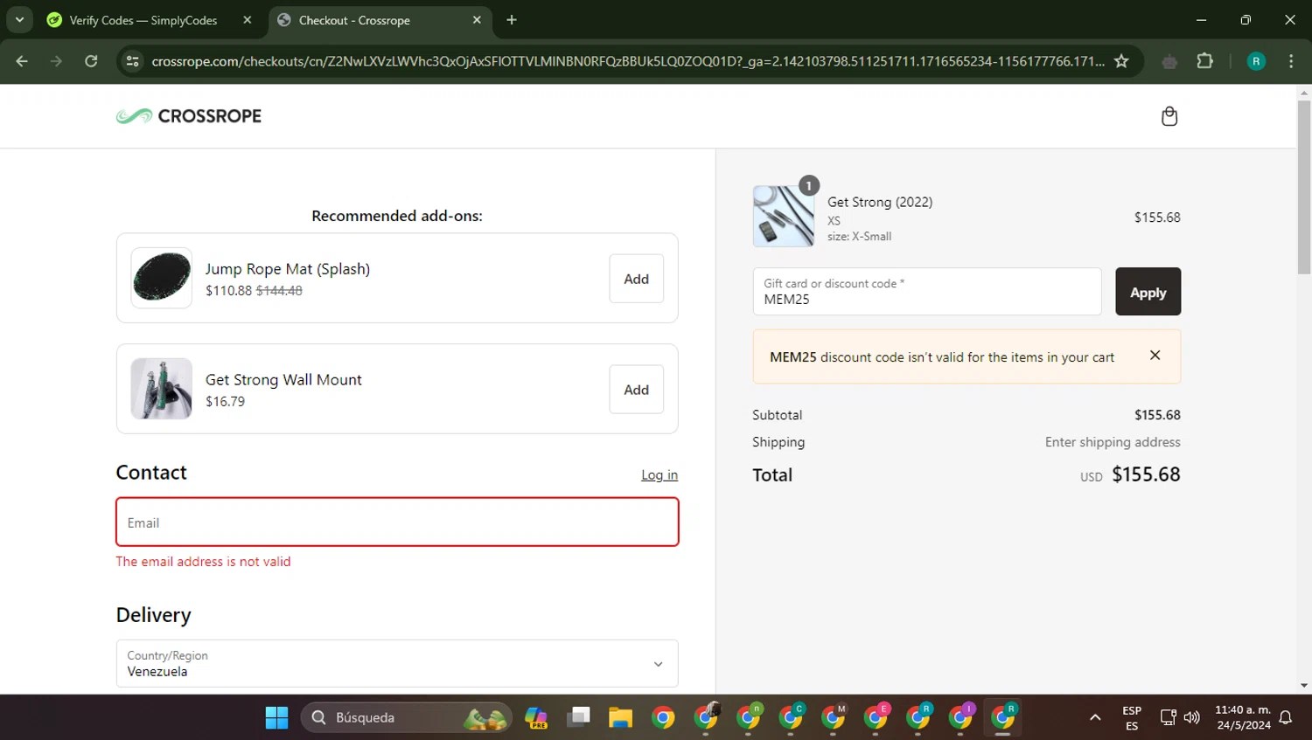Add the Get Strong Wall Mount
The height and width of the screenshot is (740, 1312).
click(636, 390)
